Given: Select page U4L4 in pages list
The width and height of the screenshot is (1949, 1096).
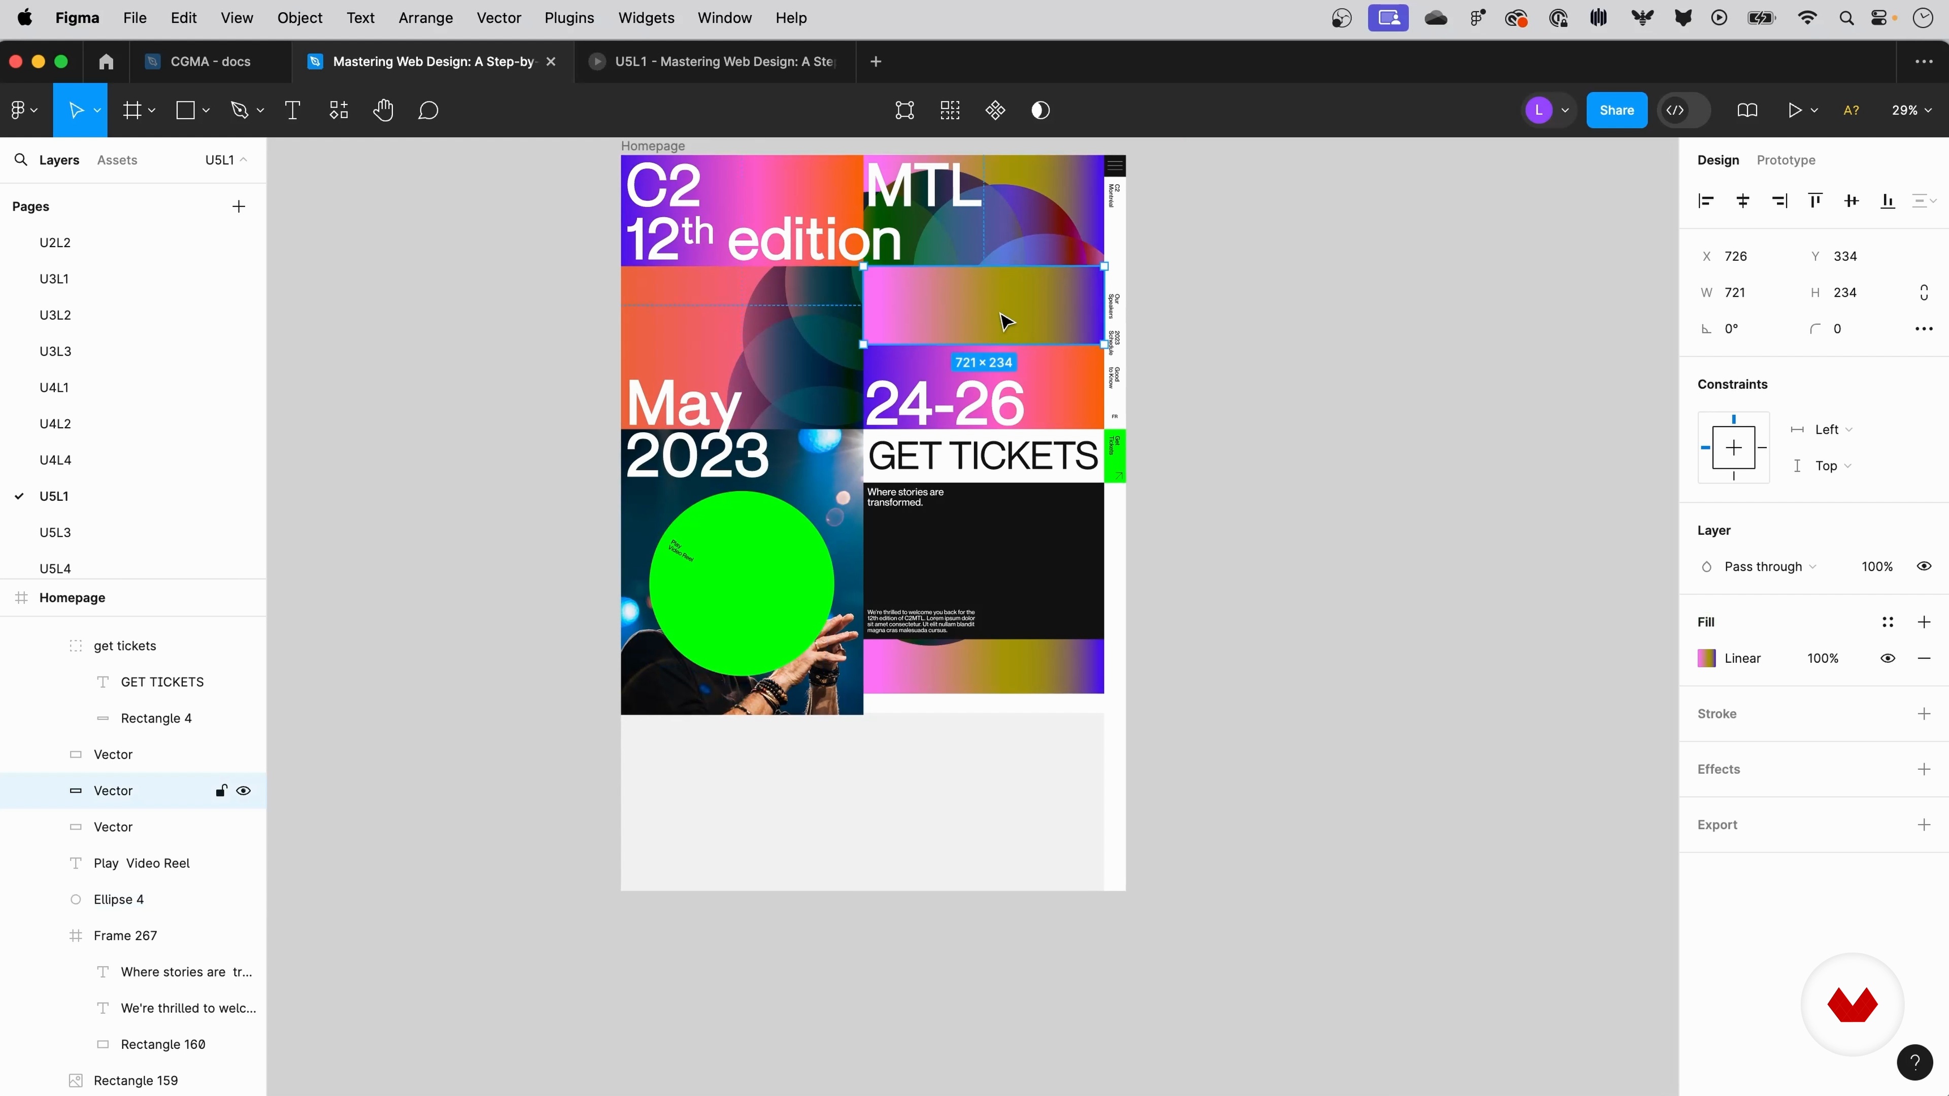Looking at the screenshot, I should pos(55,460).
